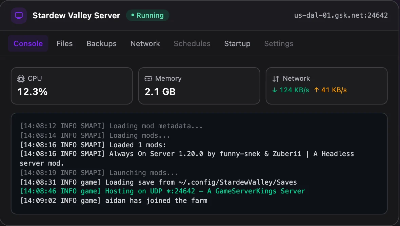Click the Network card label
Viewport: 400px width, 226px height.
pos(296,78)
